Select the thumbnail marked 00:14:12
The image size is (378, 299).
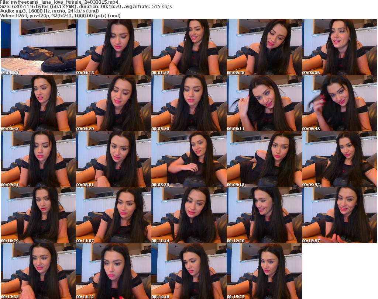click(114, 271)
